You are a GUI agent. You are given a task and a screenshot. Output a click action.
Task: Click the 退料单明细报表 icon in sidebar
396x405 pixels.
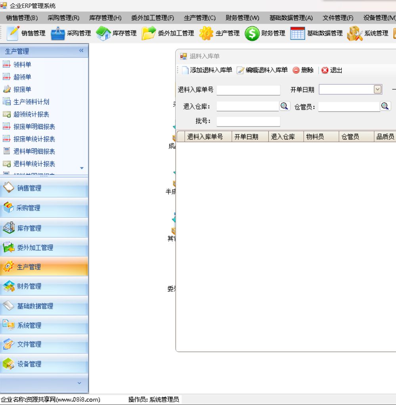pyautogui.click(x=6, y=151)
